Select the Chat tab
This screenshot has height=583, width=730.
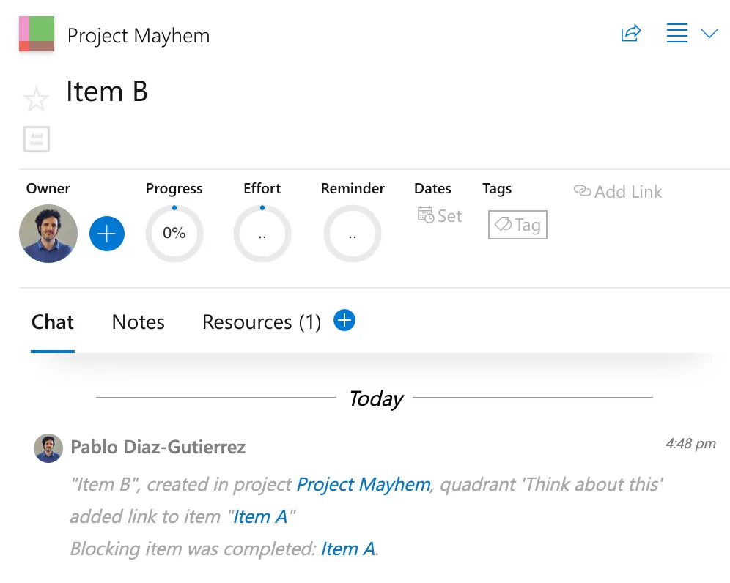pos(52,322)
